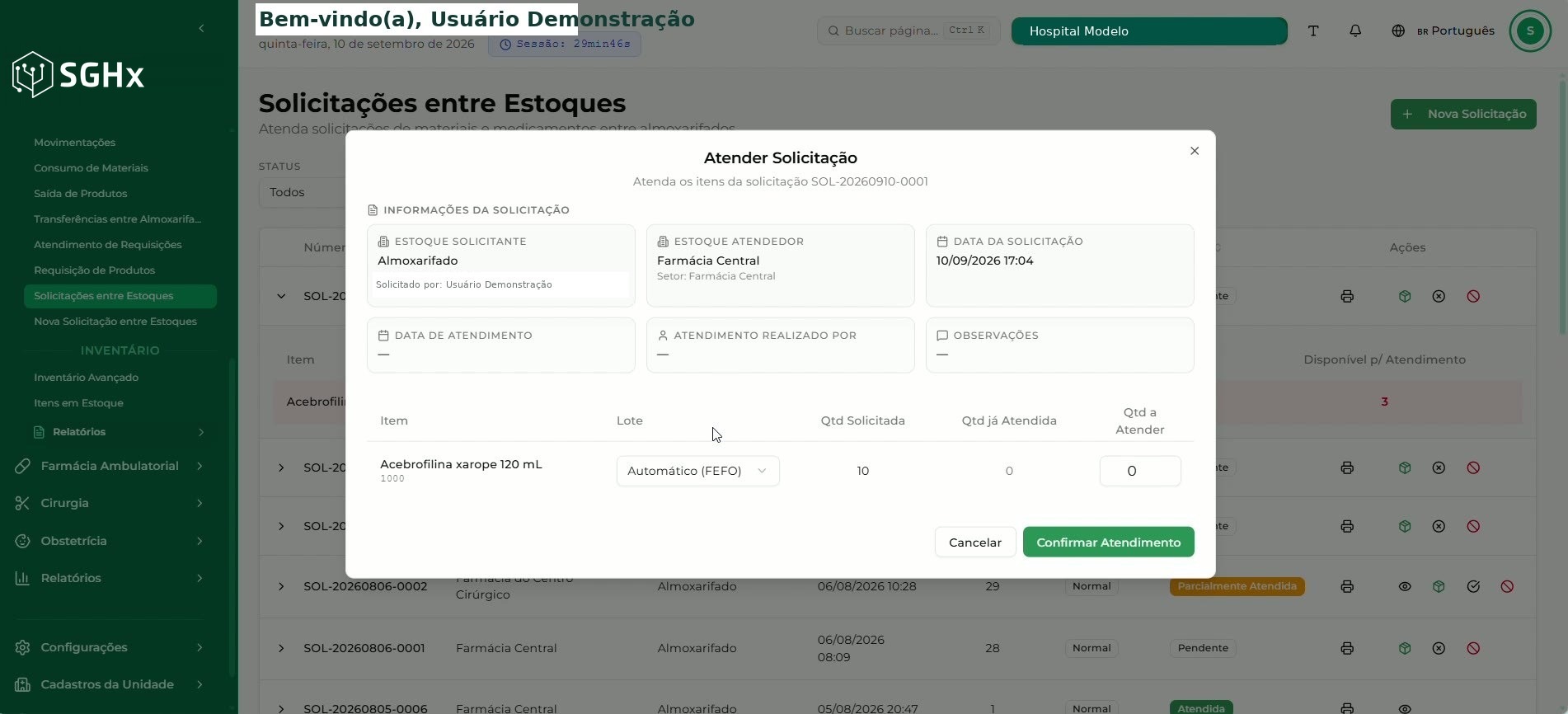This screenshot has width=1568, height=714.
Task: Open the Hospital Modelo unit selector
Action: (x=1148, y=31)
